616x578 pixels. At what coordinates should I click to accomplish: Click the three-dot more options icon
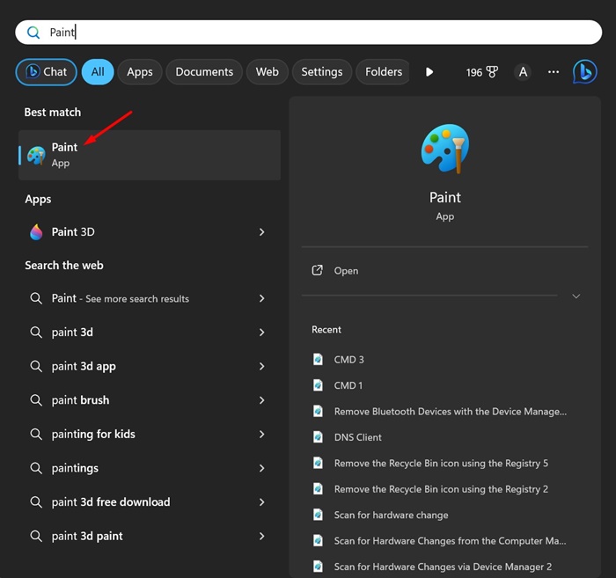click(x=553, y=72)
